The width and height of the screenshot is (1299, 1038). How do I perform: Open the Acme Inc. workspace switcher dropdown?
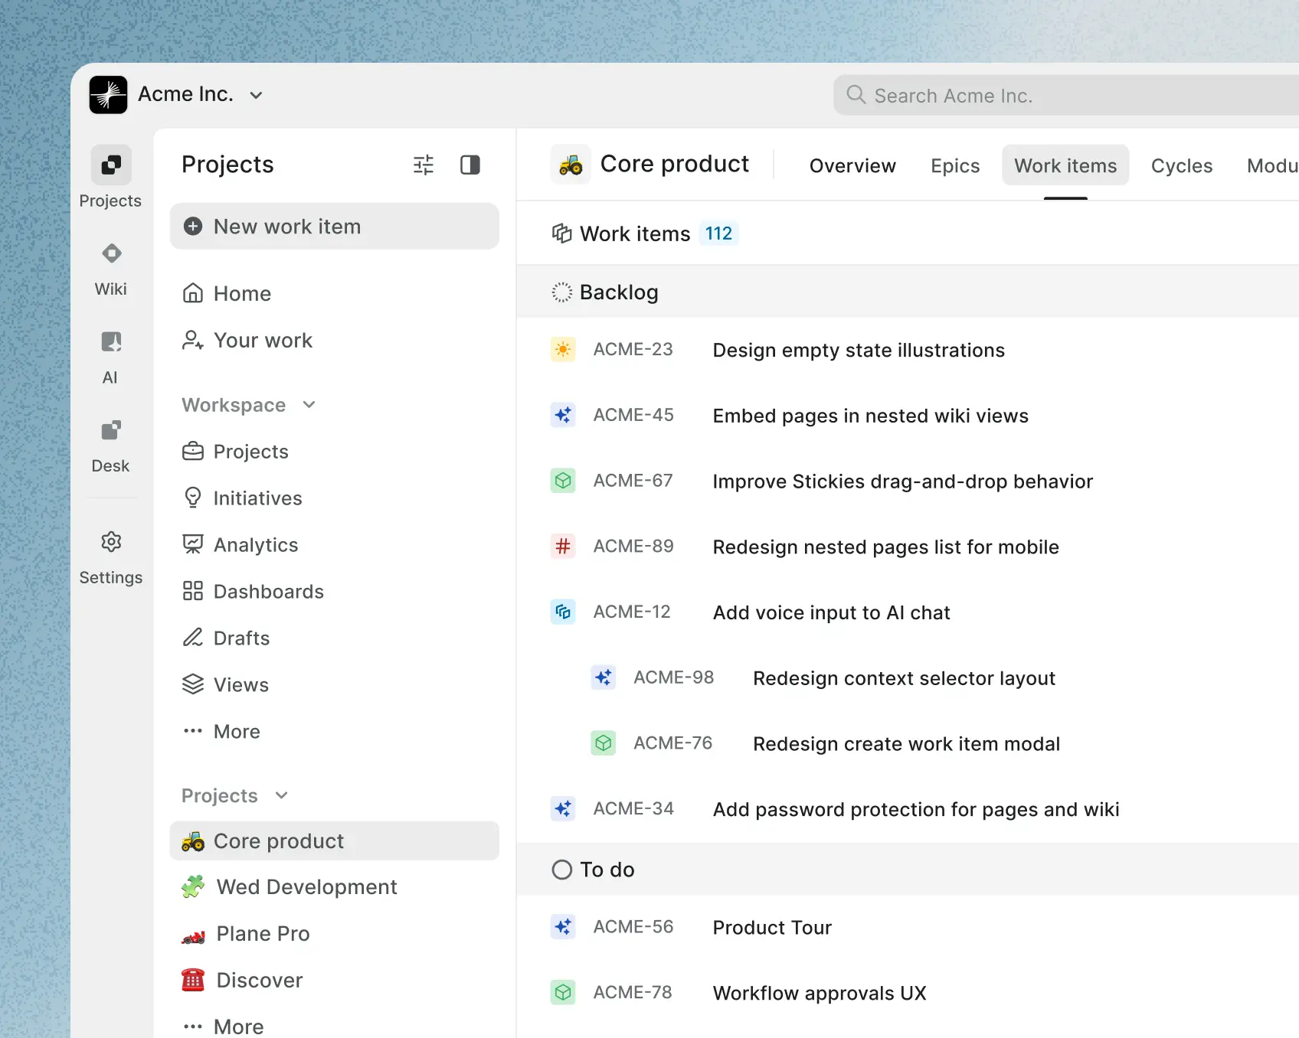click(257, 96)
